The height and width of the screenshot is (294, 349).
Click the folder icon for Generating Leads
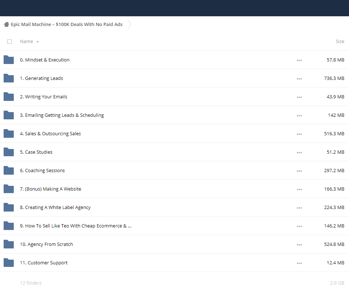pos(9,78)
